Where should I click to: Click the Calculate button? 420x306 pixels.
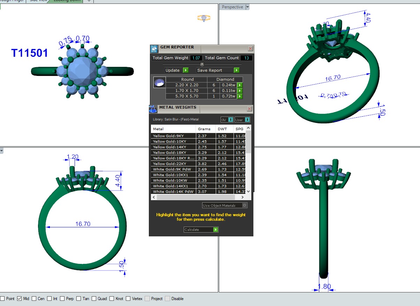tap(201, 229)
